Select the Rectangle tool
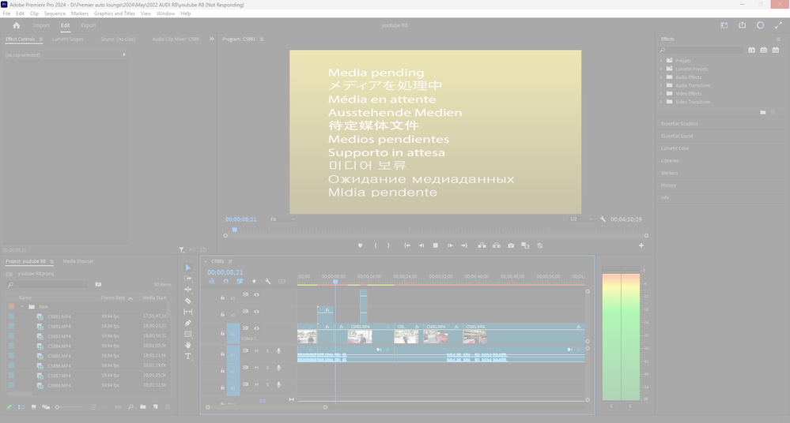Screen dimensions: 790x423 (188, 334)
